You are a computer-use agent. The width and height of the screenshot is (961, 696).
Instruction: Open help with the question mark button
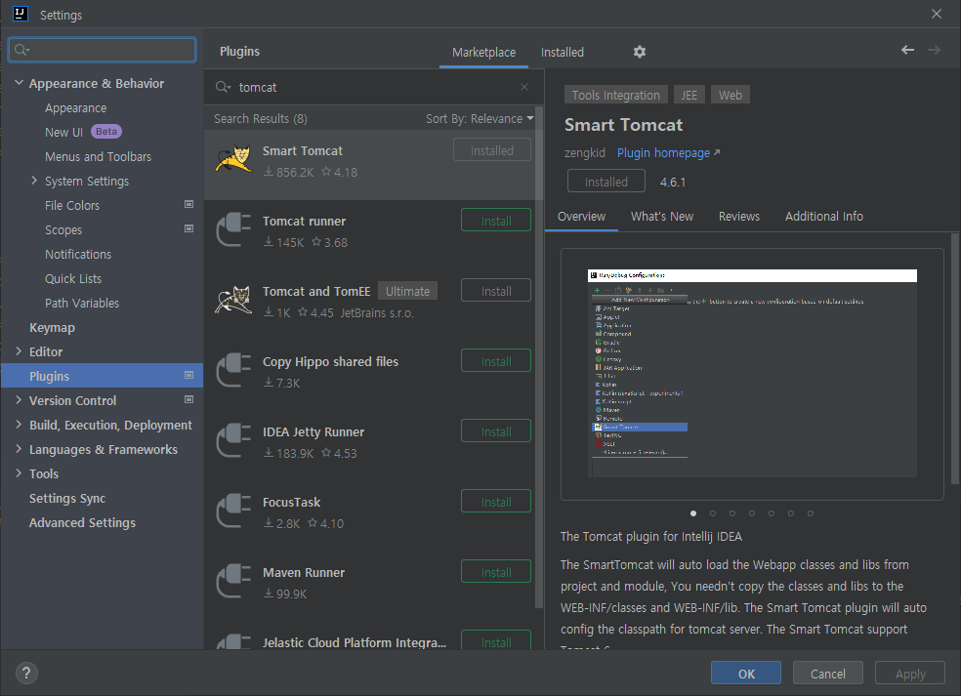tap(26, 674)
